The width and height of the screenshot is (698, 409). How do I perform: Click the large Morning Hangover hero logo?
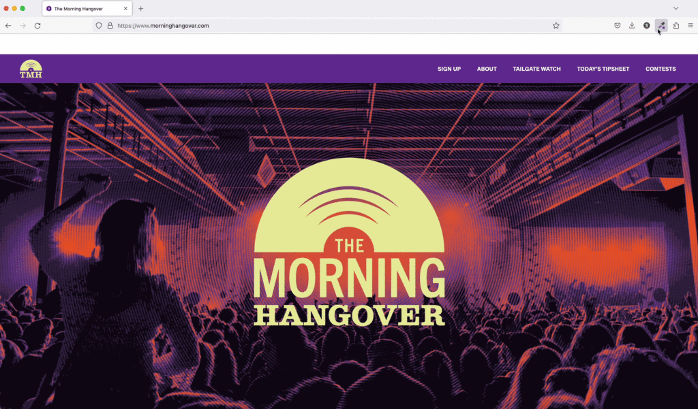tap(349, 242)
